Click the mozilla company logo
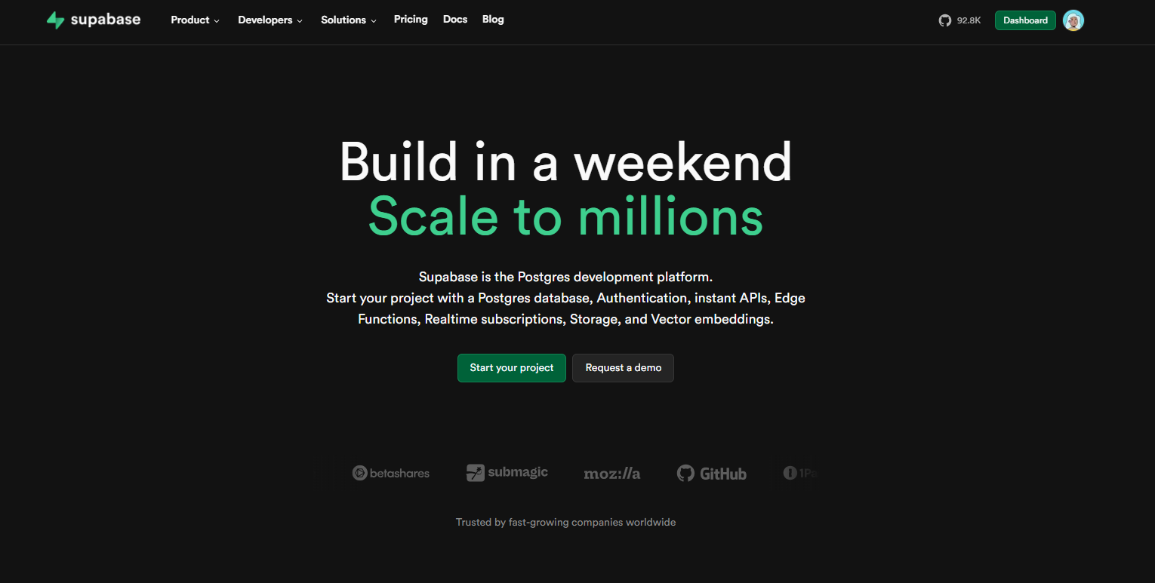Screen dimensions: 1155x583 coord(612,474)
